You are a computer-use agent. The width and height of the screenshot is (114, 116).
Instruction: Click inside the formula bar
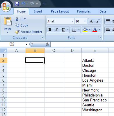tap(82, 44)
